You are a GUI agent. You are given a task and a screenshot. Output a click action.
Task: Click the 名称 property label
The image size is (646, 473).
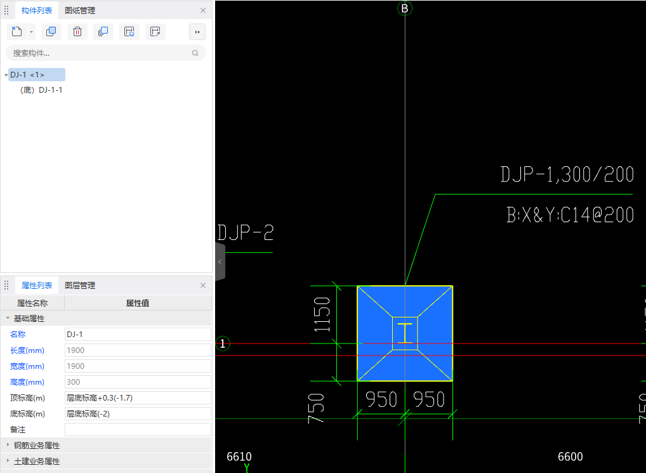18,334
